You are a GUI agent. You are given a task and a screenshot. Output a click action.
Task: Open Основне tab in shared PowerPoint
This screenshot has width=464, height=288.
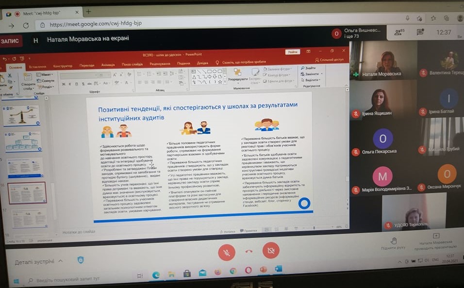16,67
